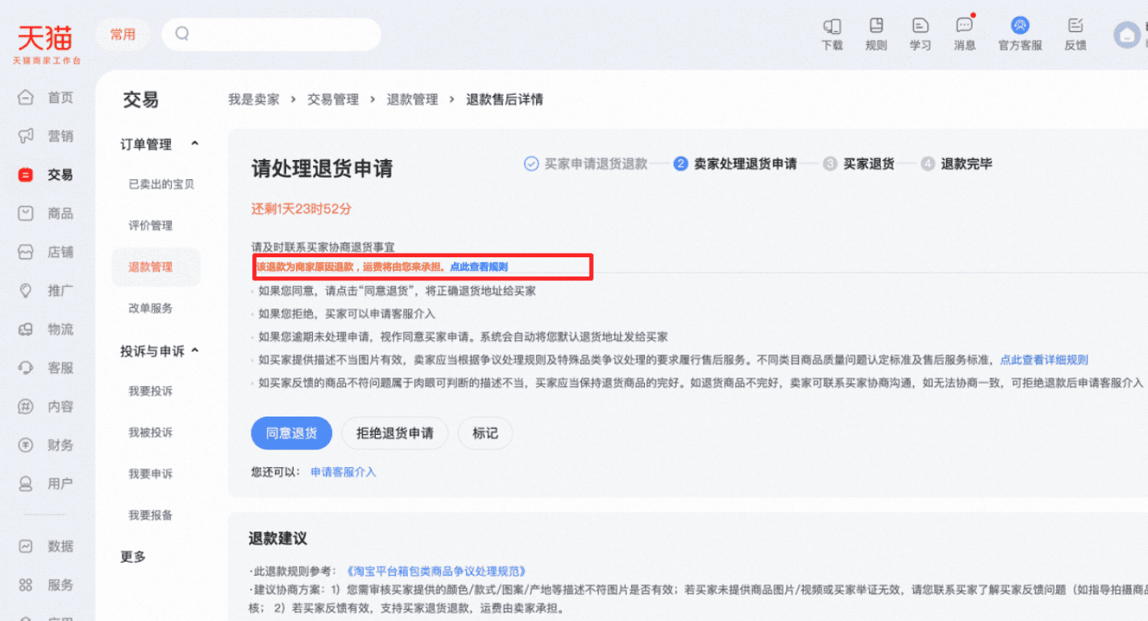Open the 反馈 feedback icon

1077,34
